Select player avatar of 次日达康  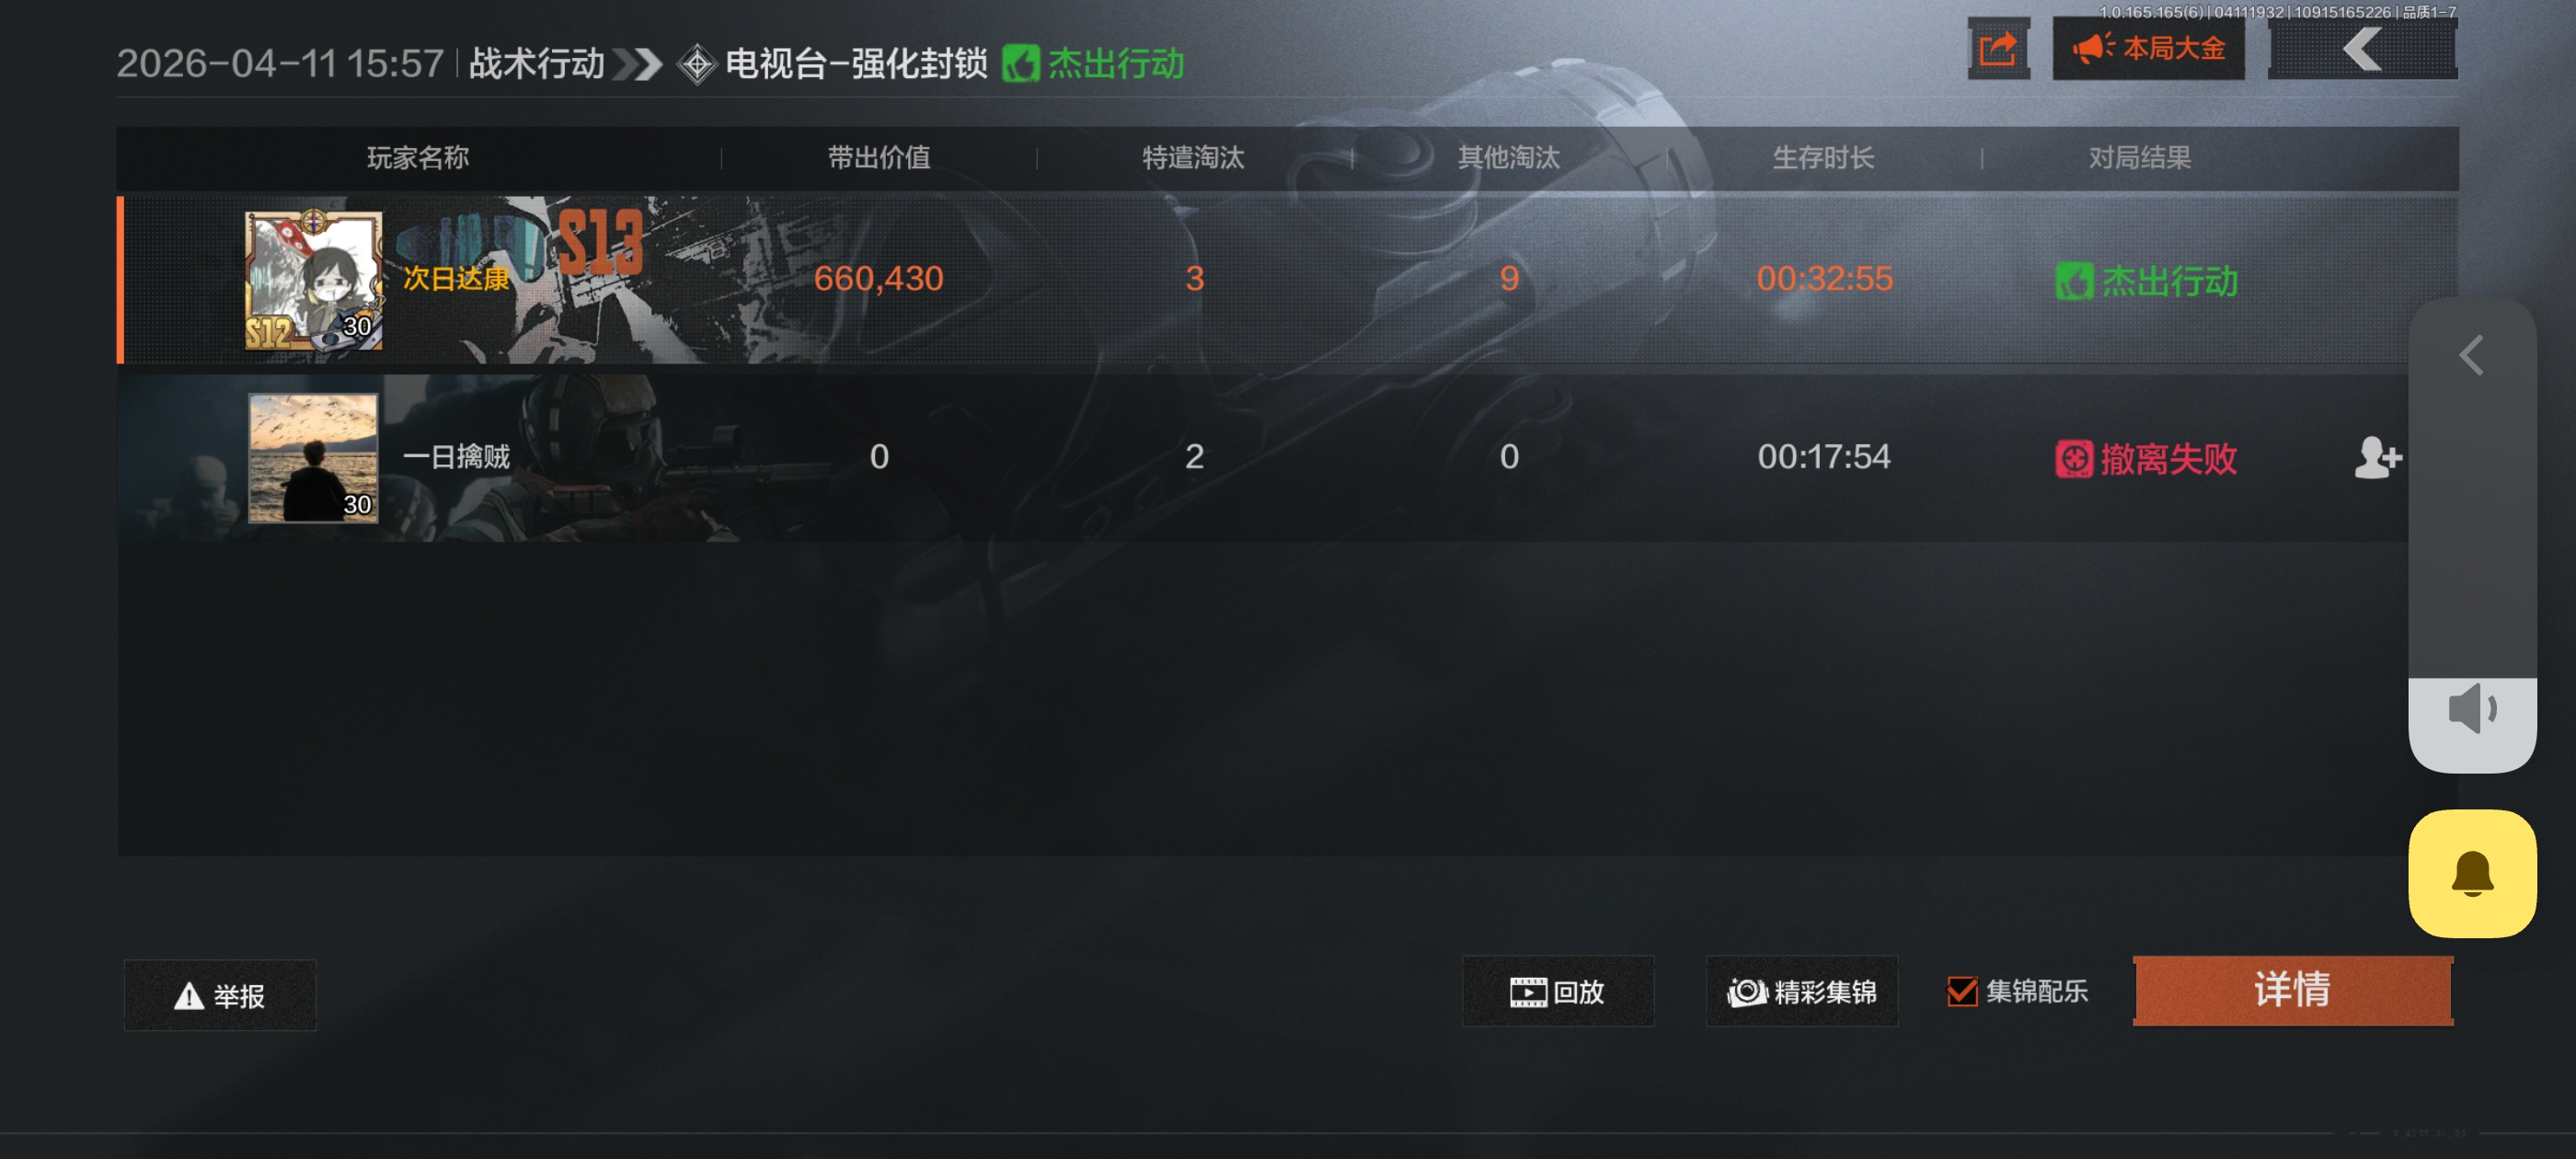pyautogui.click(x=313, y=279)
